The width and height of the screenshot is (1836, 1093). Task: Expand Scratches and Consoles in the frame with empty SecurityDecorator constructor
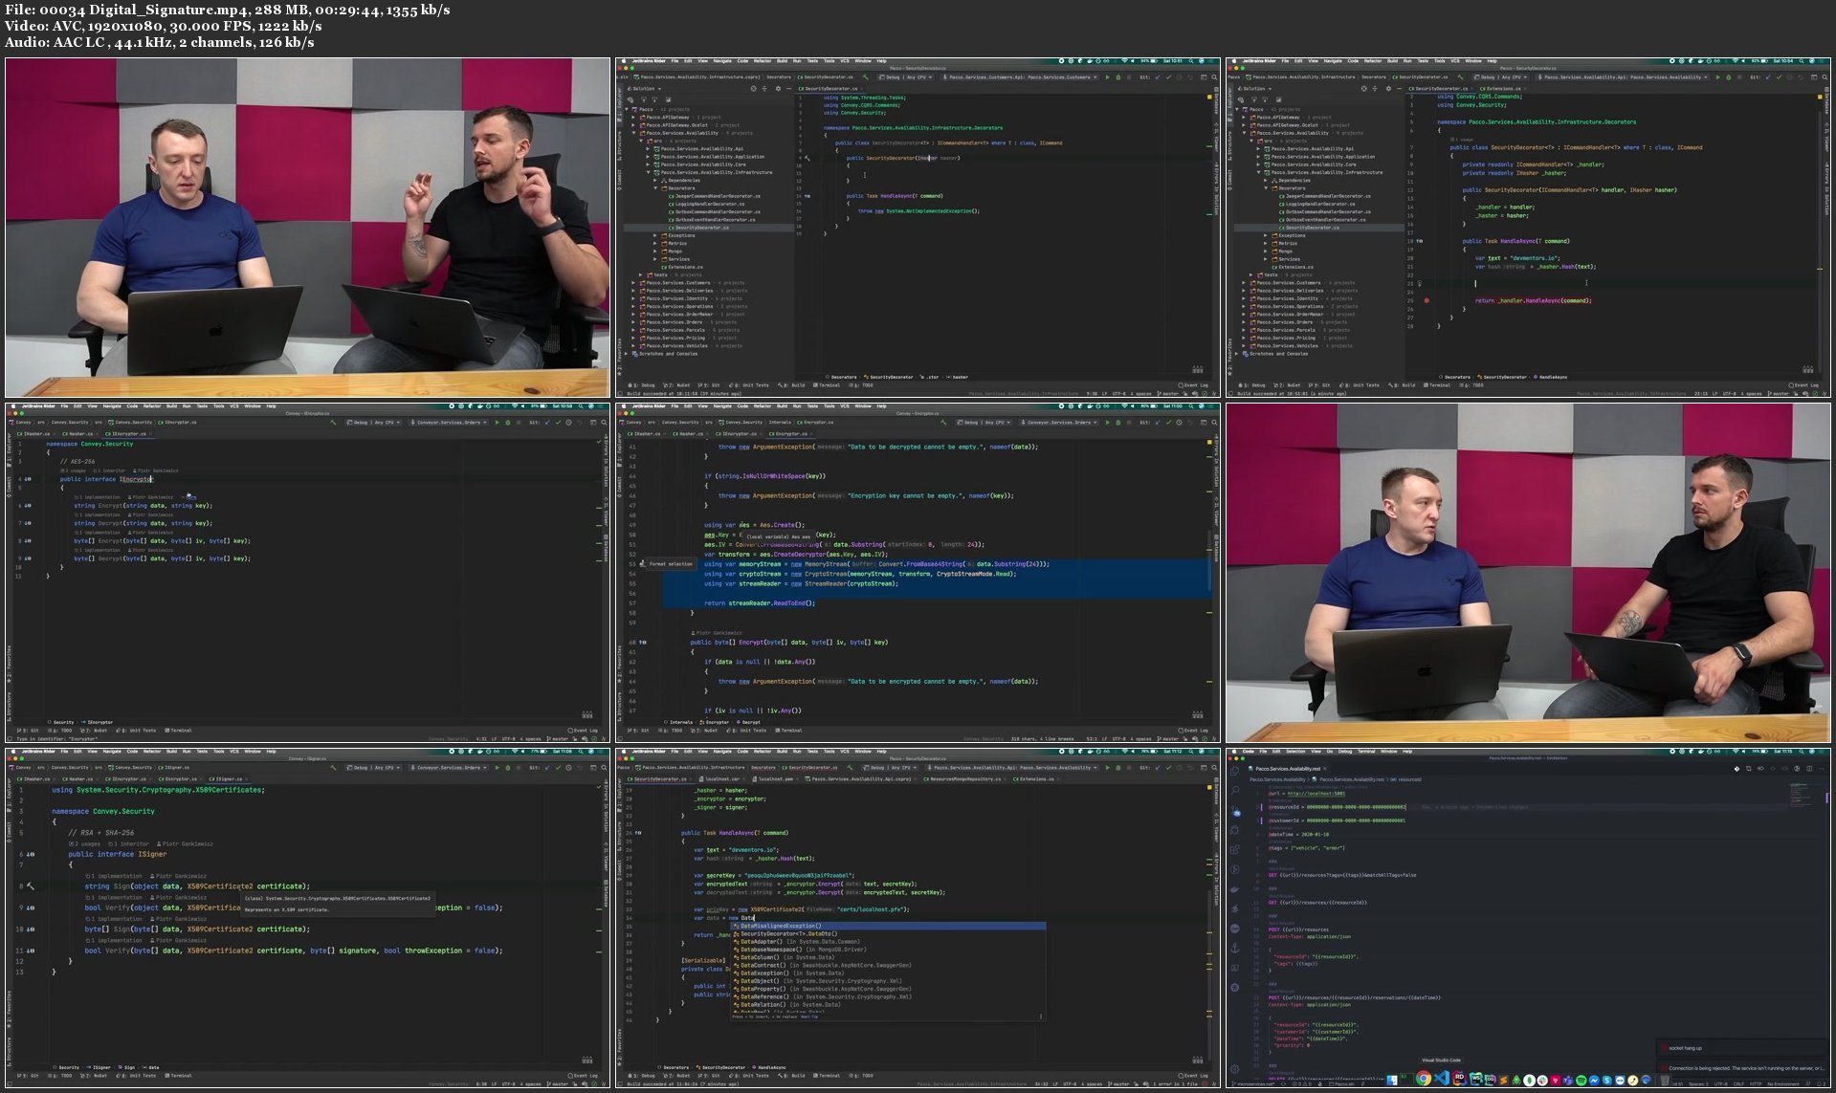[x=628, y=354]
